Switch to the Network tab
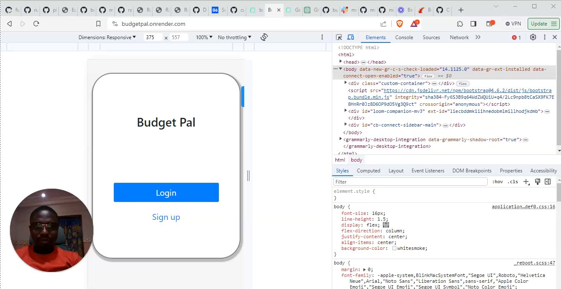Image resolution: width=561 pixels, height=289 pixels. pos(459,37)
